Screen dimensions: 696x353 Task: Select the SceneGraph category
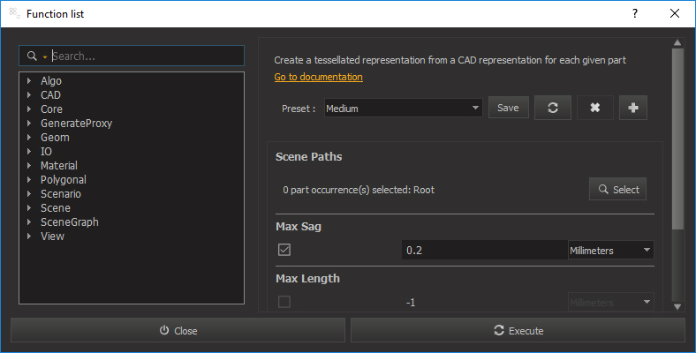click(70, 222)
